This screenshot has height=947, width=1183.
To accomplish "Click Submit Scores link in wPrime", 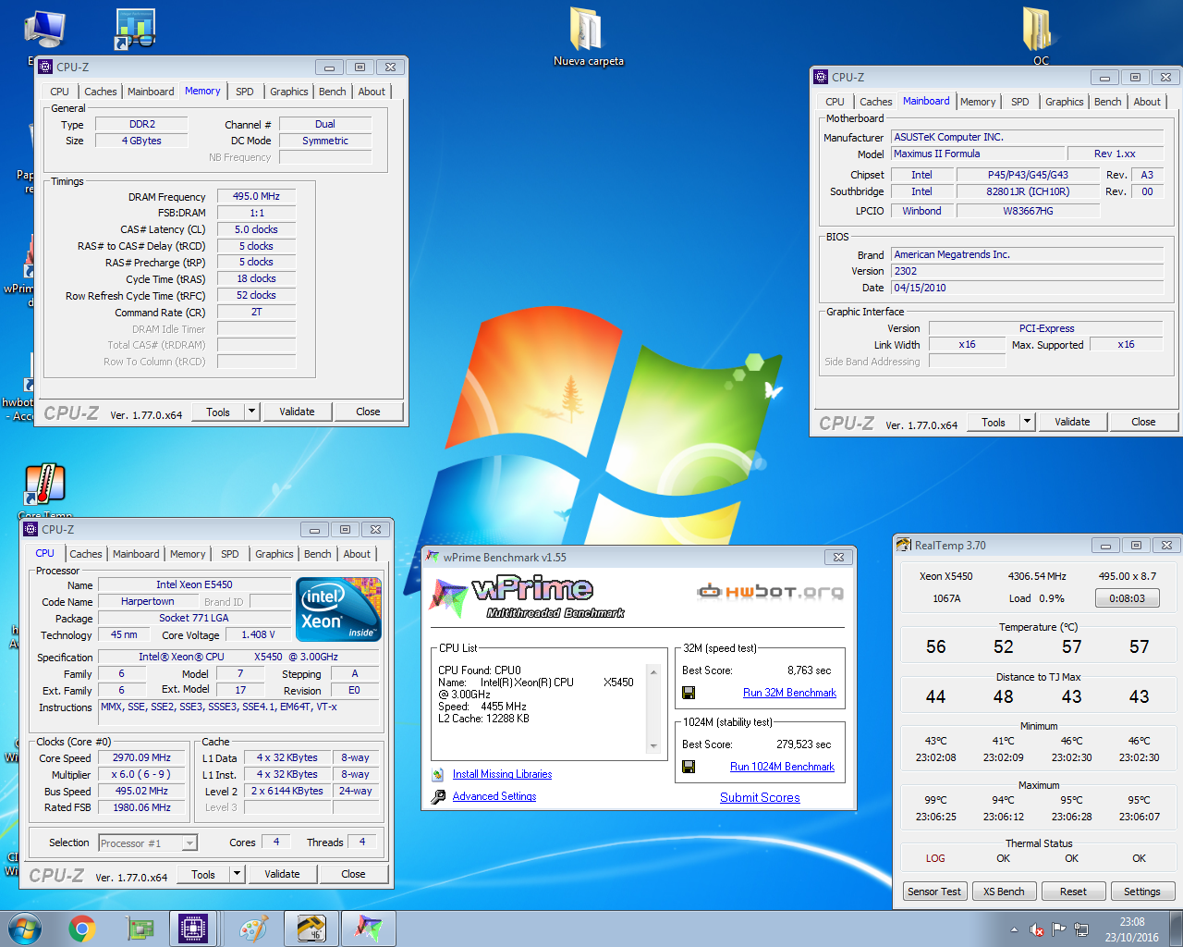I will (760, 798).
